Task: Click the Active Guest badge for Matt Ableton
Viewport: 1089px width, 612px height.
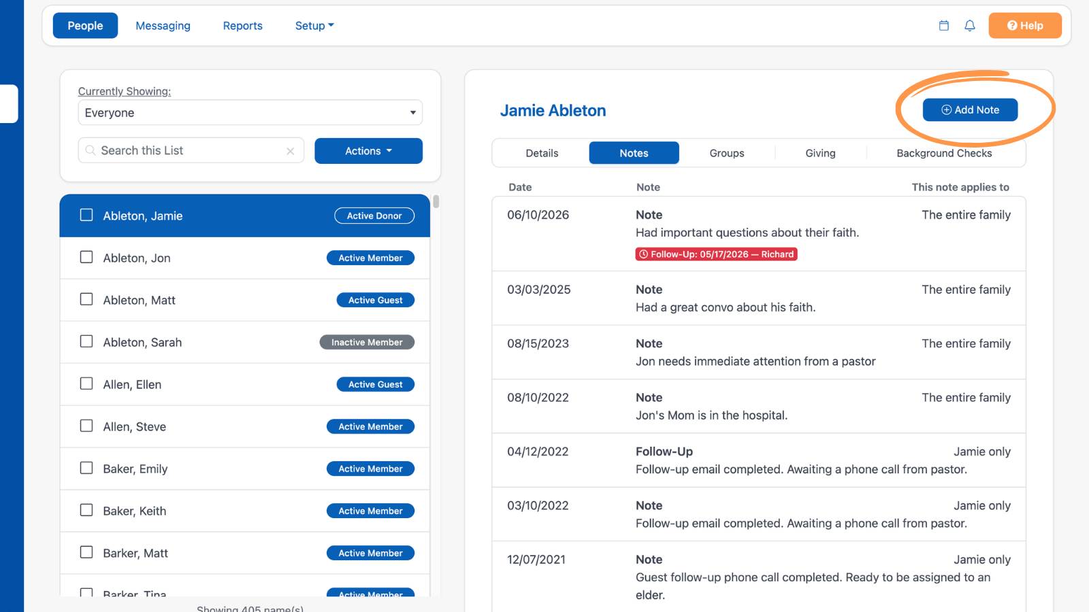Action: (376, 300)
